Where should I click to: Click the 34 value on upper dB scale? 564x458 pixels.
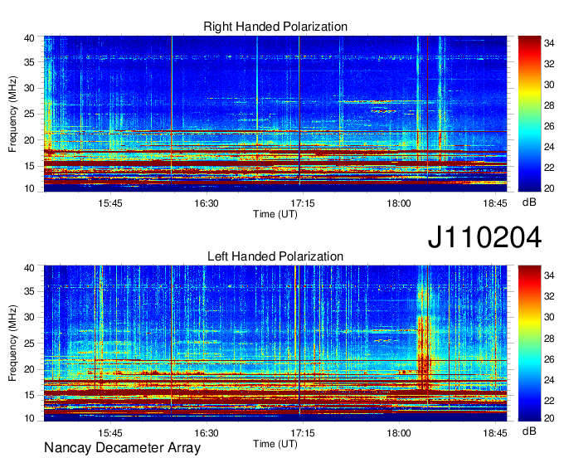point(549,43)
